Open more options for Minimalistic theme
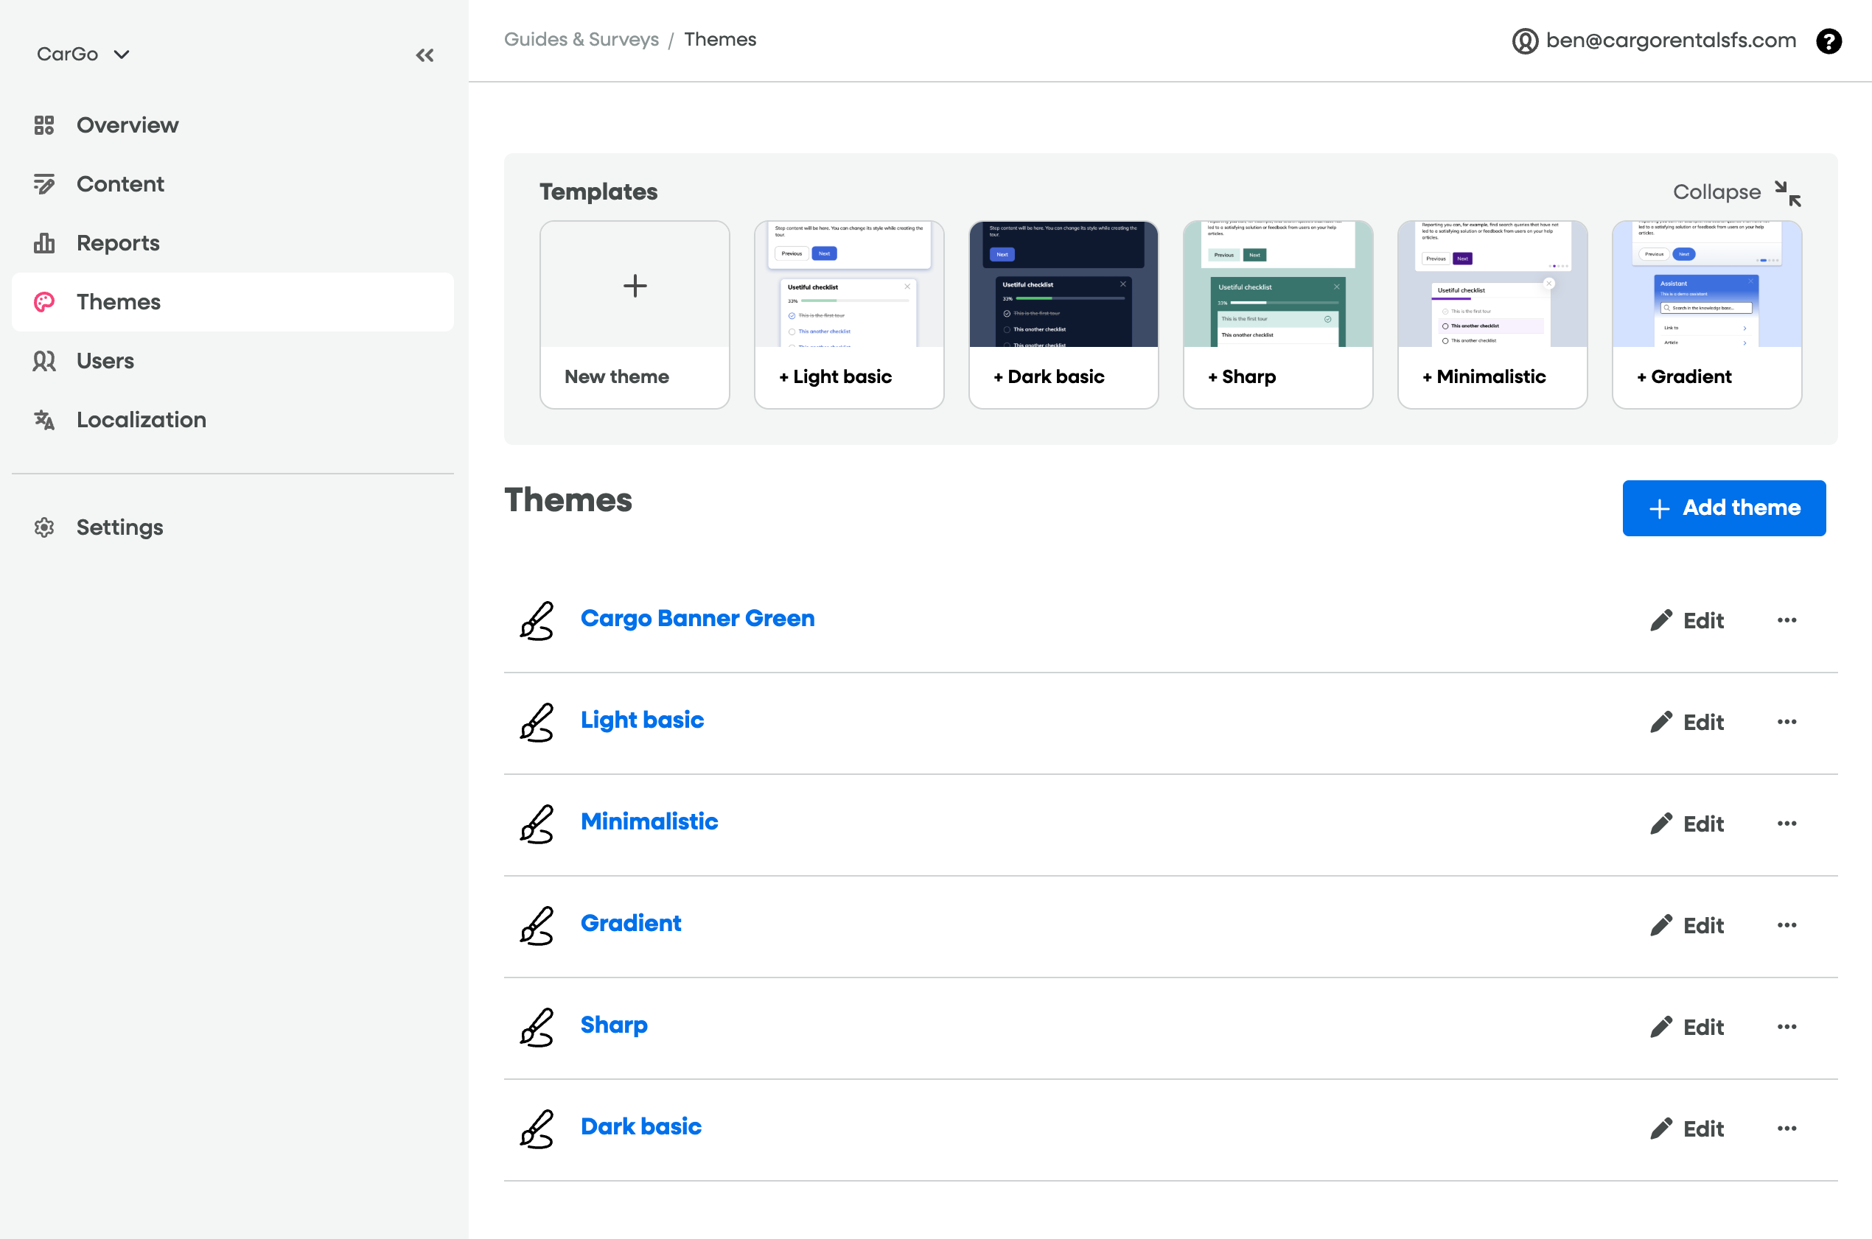The image size is (1872, 1239). coord(1787,824)
